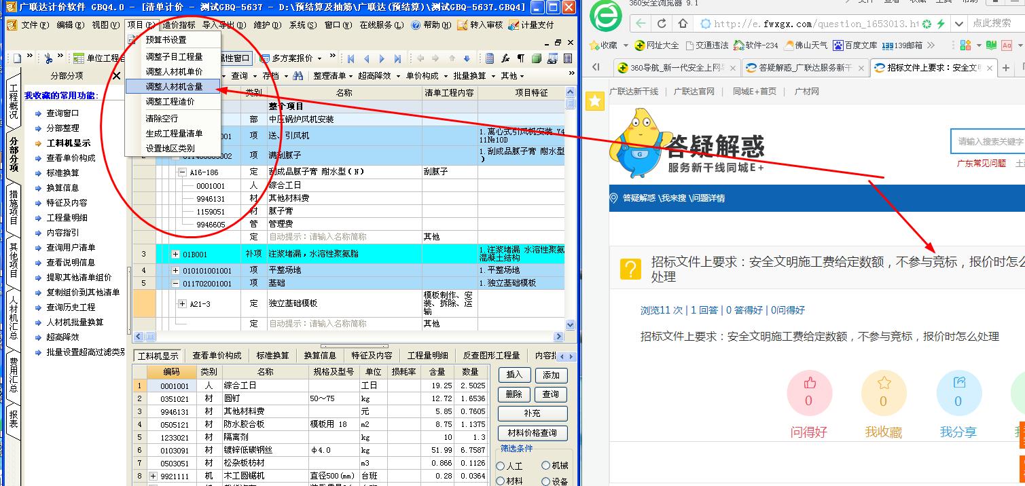This screenshot has width=1025, height=486.
Task: Switch to 特征及内容 tab
Action: point(372,356)
